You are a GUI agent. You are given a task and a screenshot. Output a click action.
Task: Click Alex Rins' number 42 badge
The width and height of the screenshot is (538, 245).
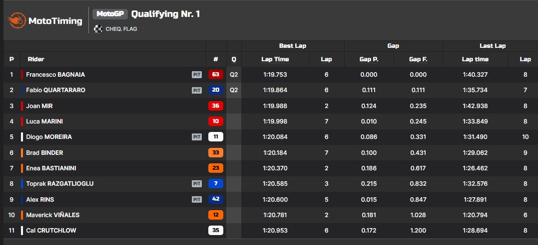tap(215, 200)
